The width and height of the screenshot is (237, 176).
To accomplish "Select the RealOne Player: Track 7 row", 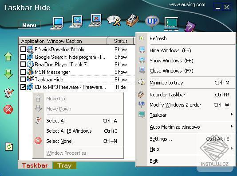I will pyautogui.click(x=61, y=65).
